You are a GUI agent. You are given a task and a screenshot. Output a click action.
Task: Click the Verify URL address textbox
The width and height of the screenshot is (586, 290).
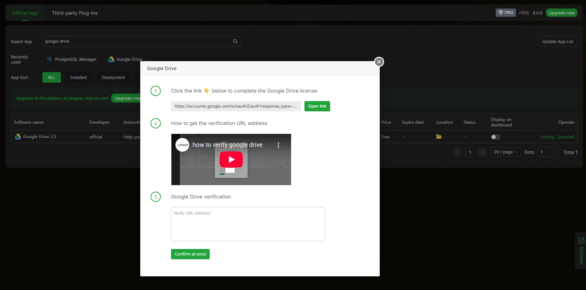point(248,224)
